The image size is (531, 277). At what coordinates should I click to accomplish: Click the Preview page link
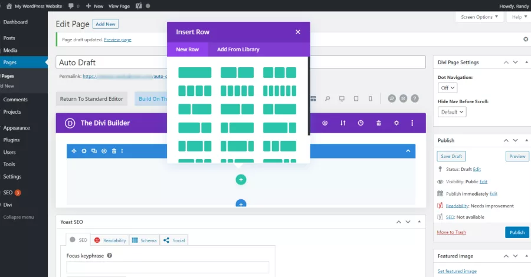(x=117, y=39)
